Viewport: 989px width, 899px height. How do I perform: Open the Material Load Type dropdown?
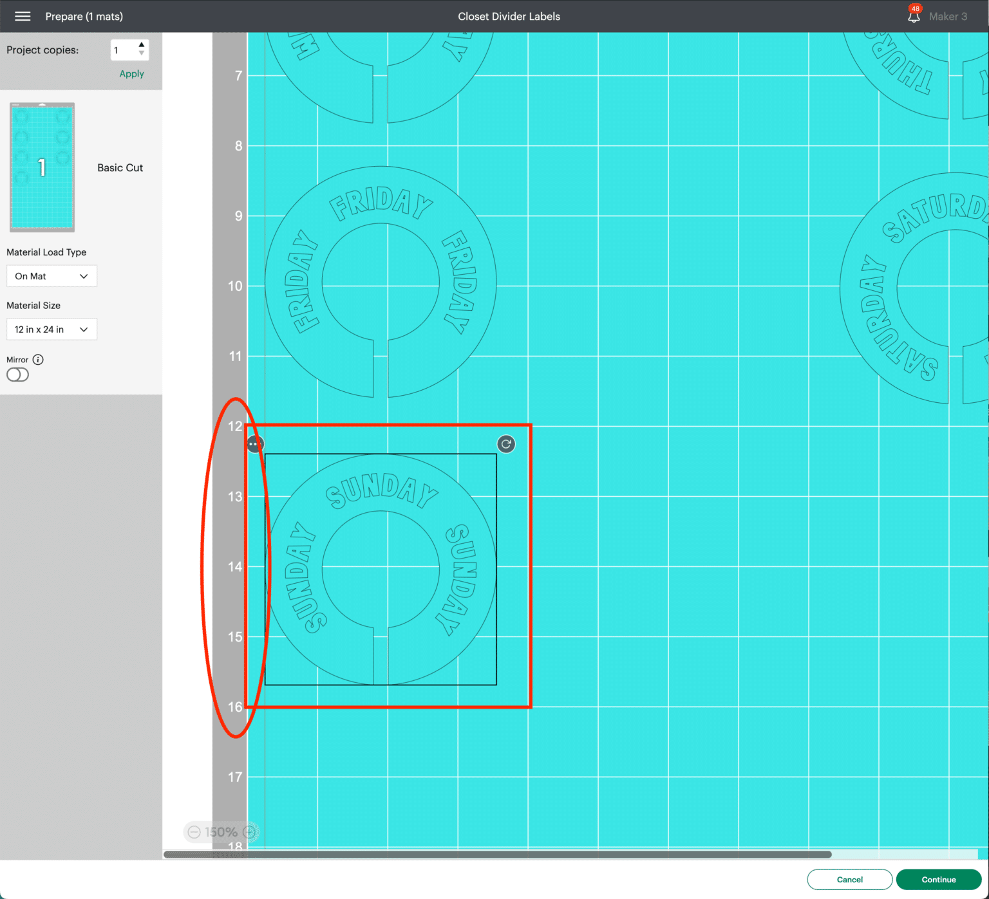(52, 276)
